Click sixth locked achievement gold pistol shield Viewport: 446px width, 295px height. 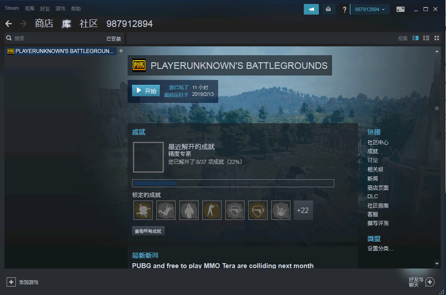point(258,210)
